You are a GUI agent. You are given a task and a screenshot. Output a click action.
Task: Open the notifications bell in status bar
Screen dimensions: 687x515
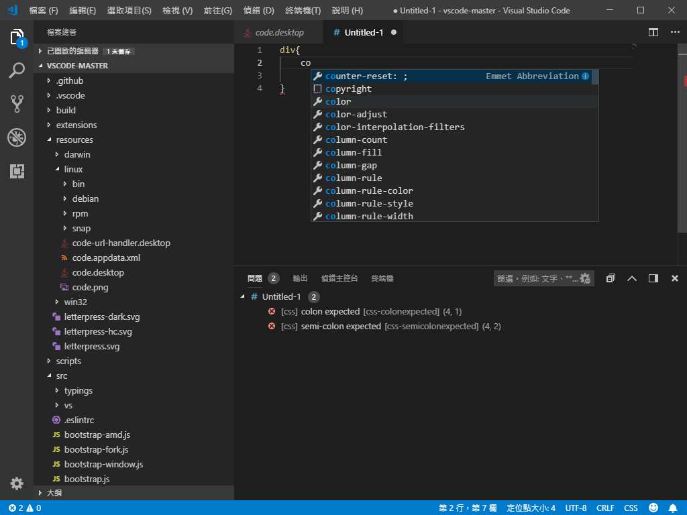point(673,508)
